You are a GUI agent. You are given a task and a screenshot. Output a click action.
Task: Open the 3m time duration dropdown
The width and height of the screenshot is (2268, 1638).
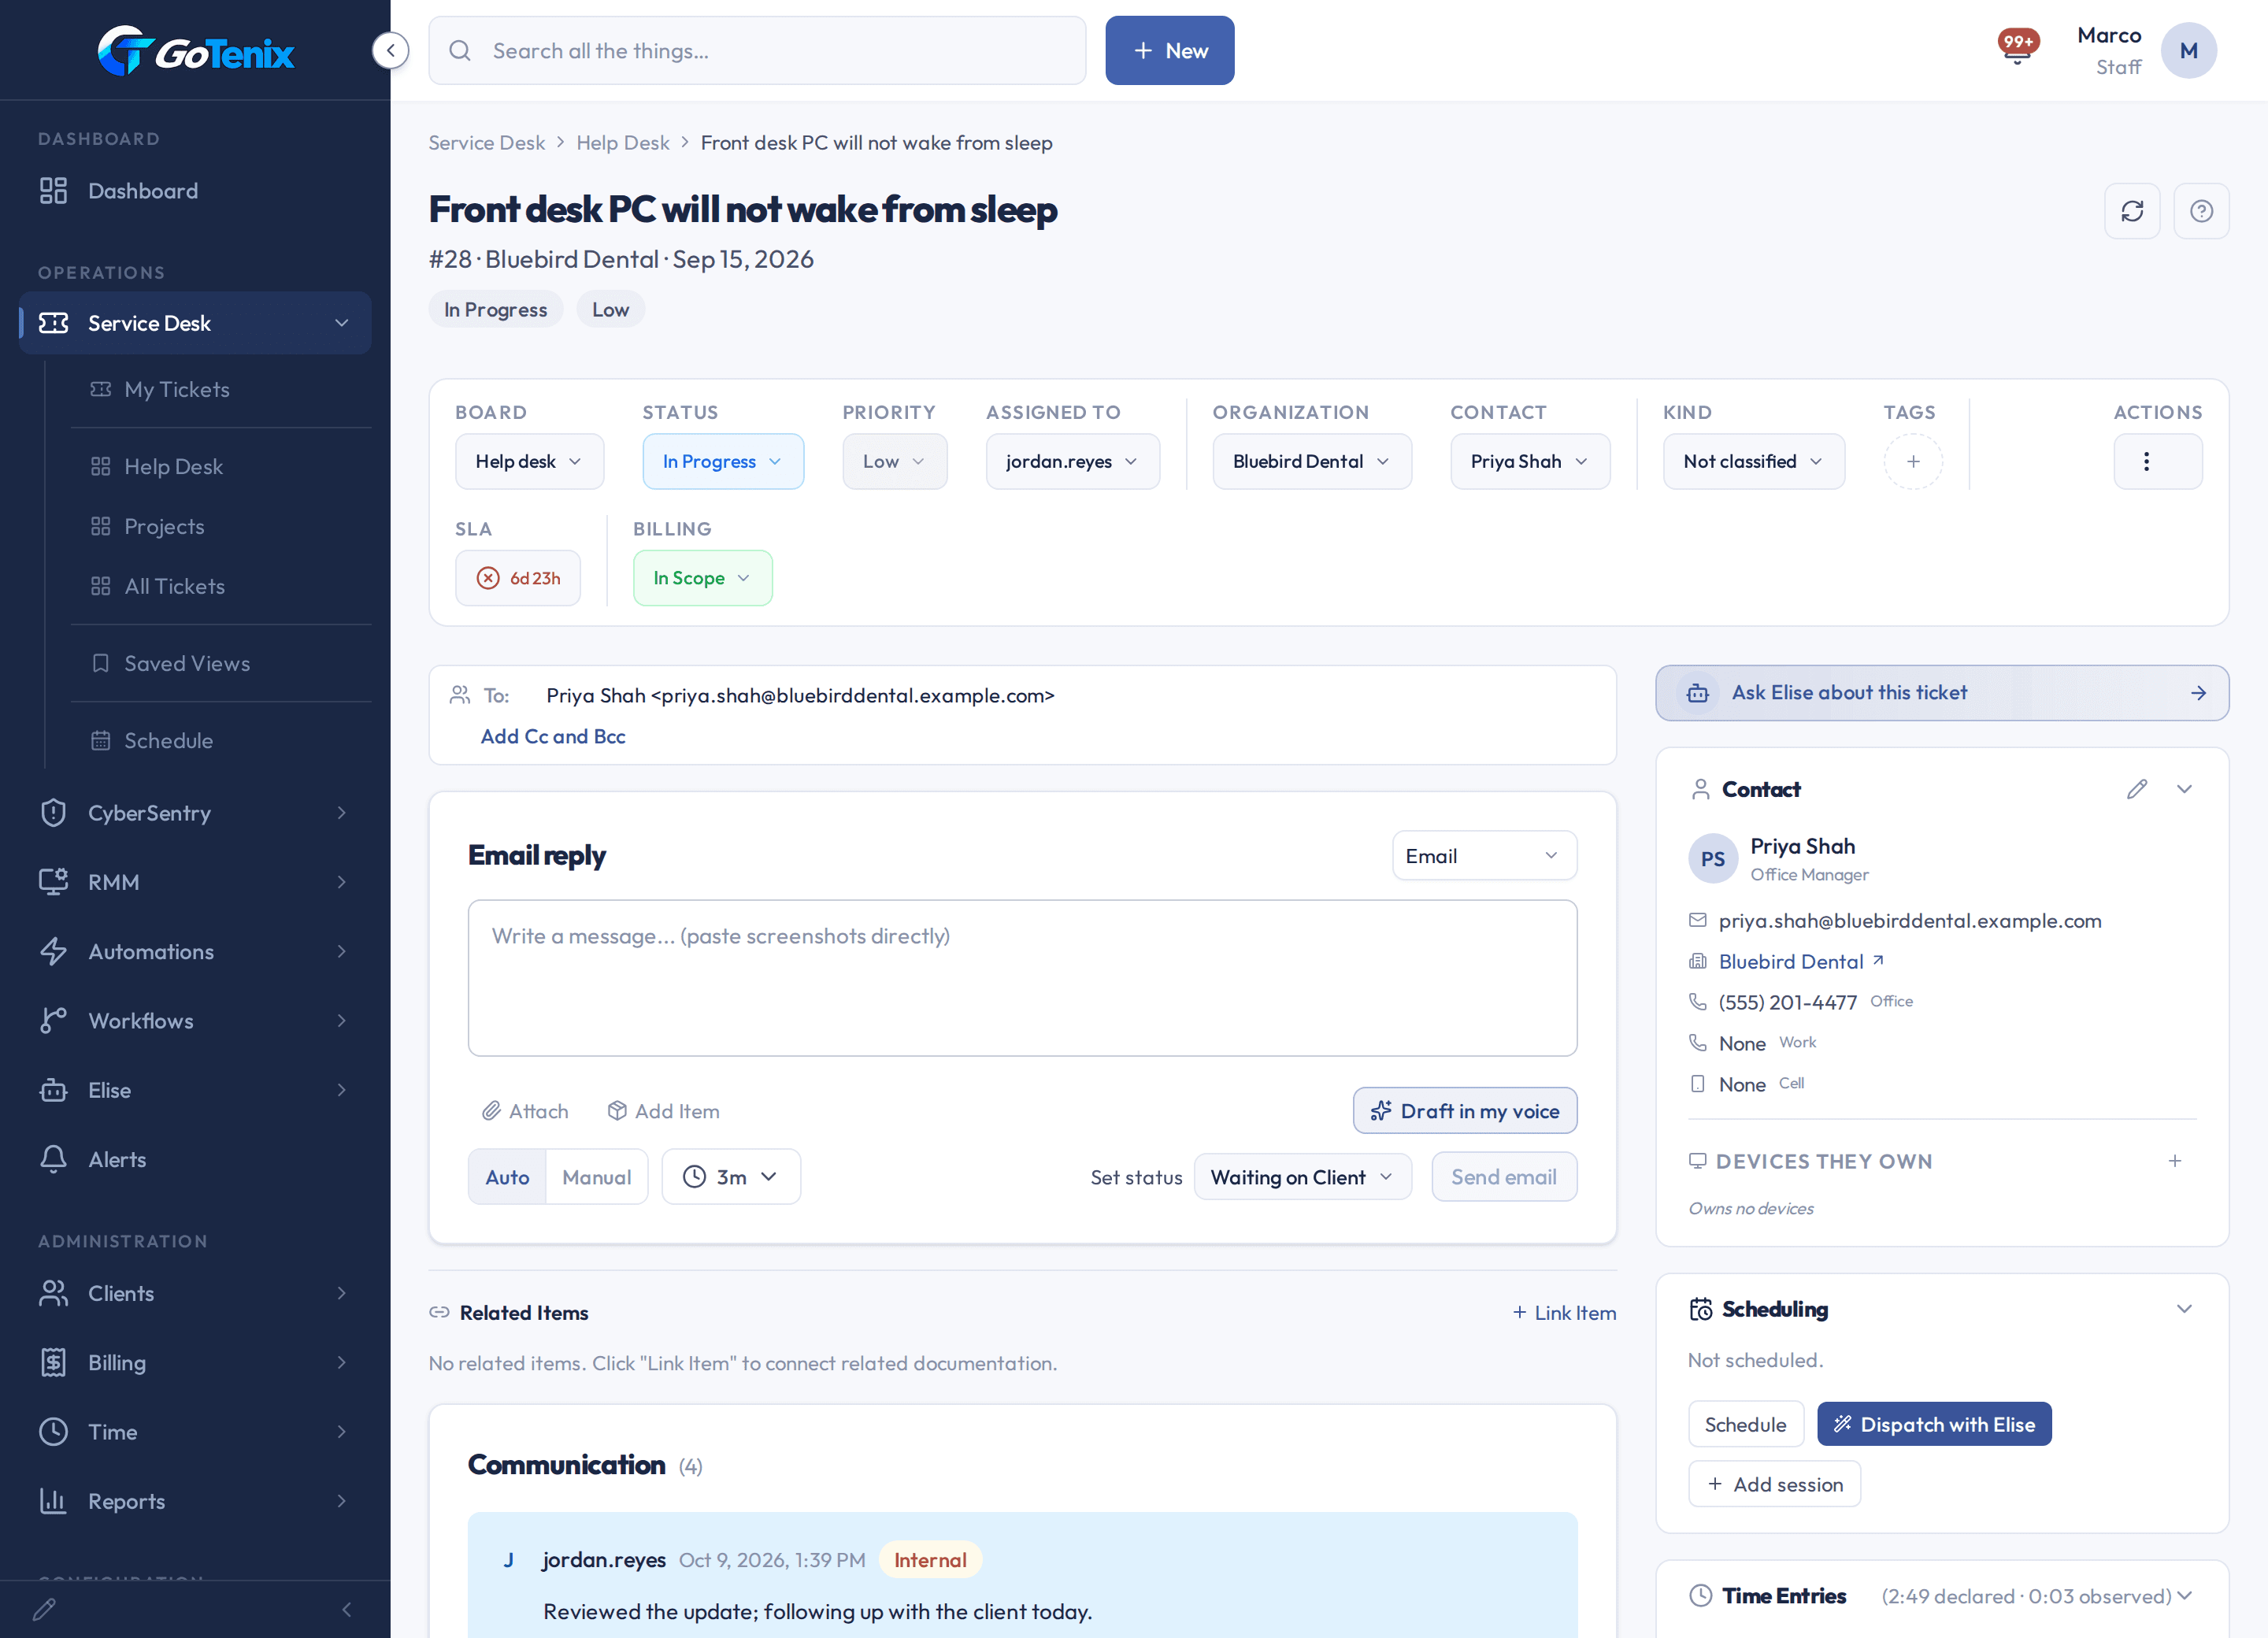pyautogui.click(x=730, y=1177)
